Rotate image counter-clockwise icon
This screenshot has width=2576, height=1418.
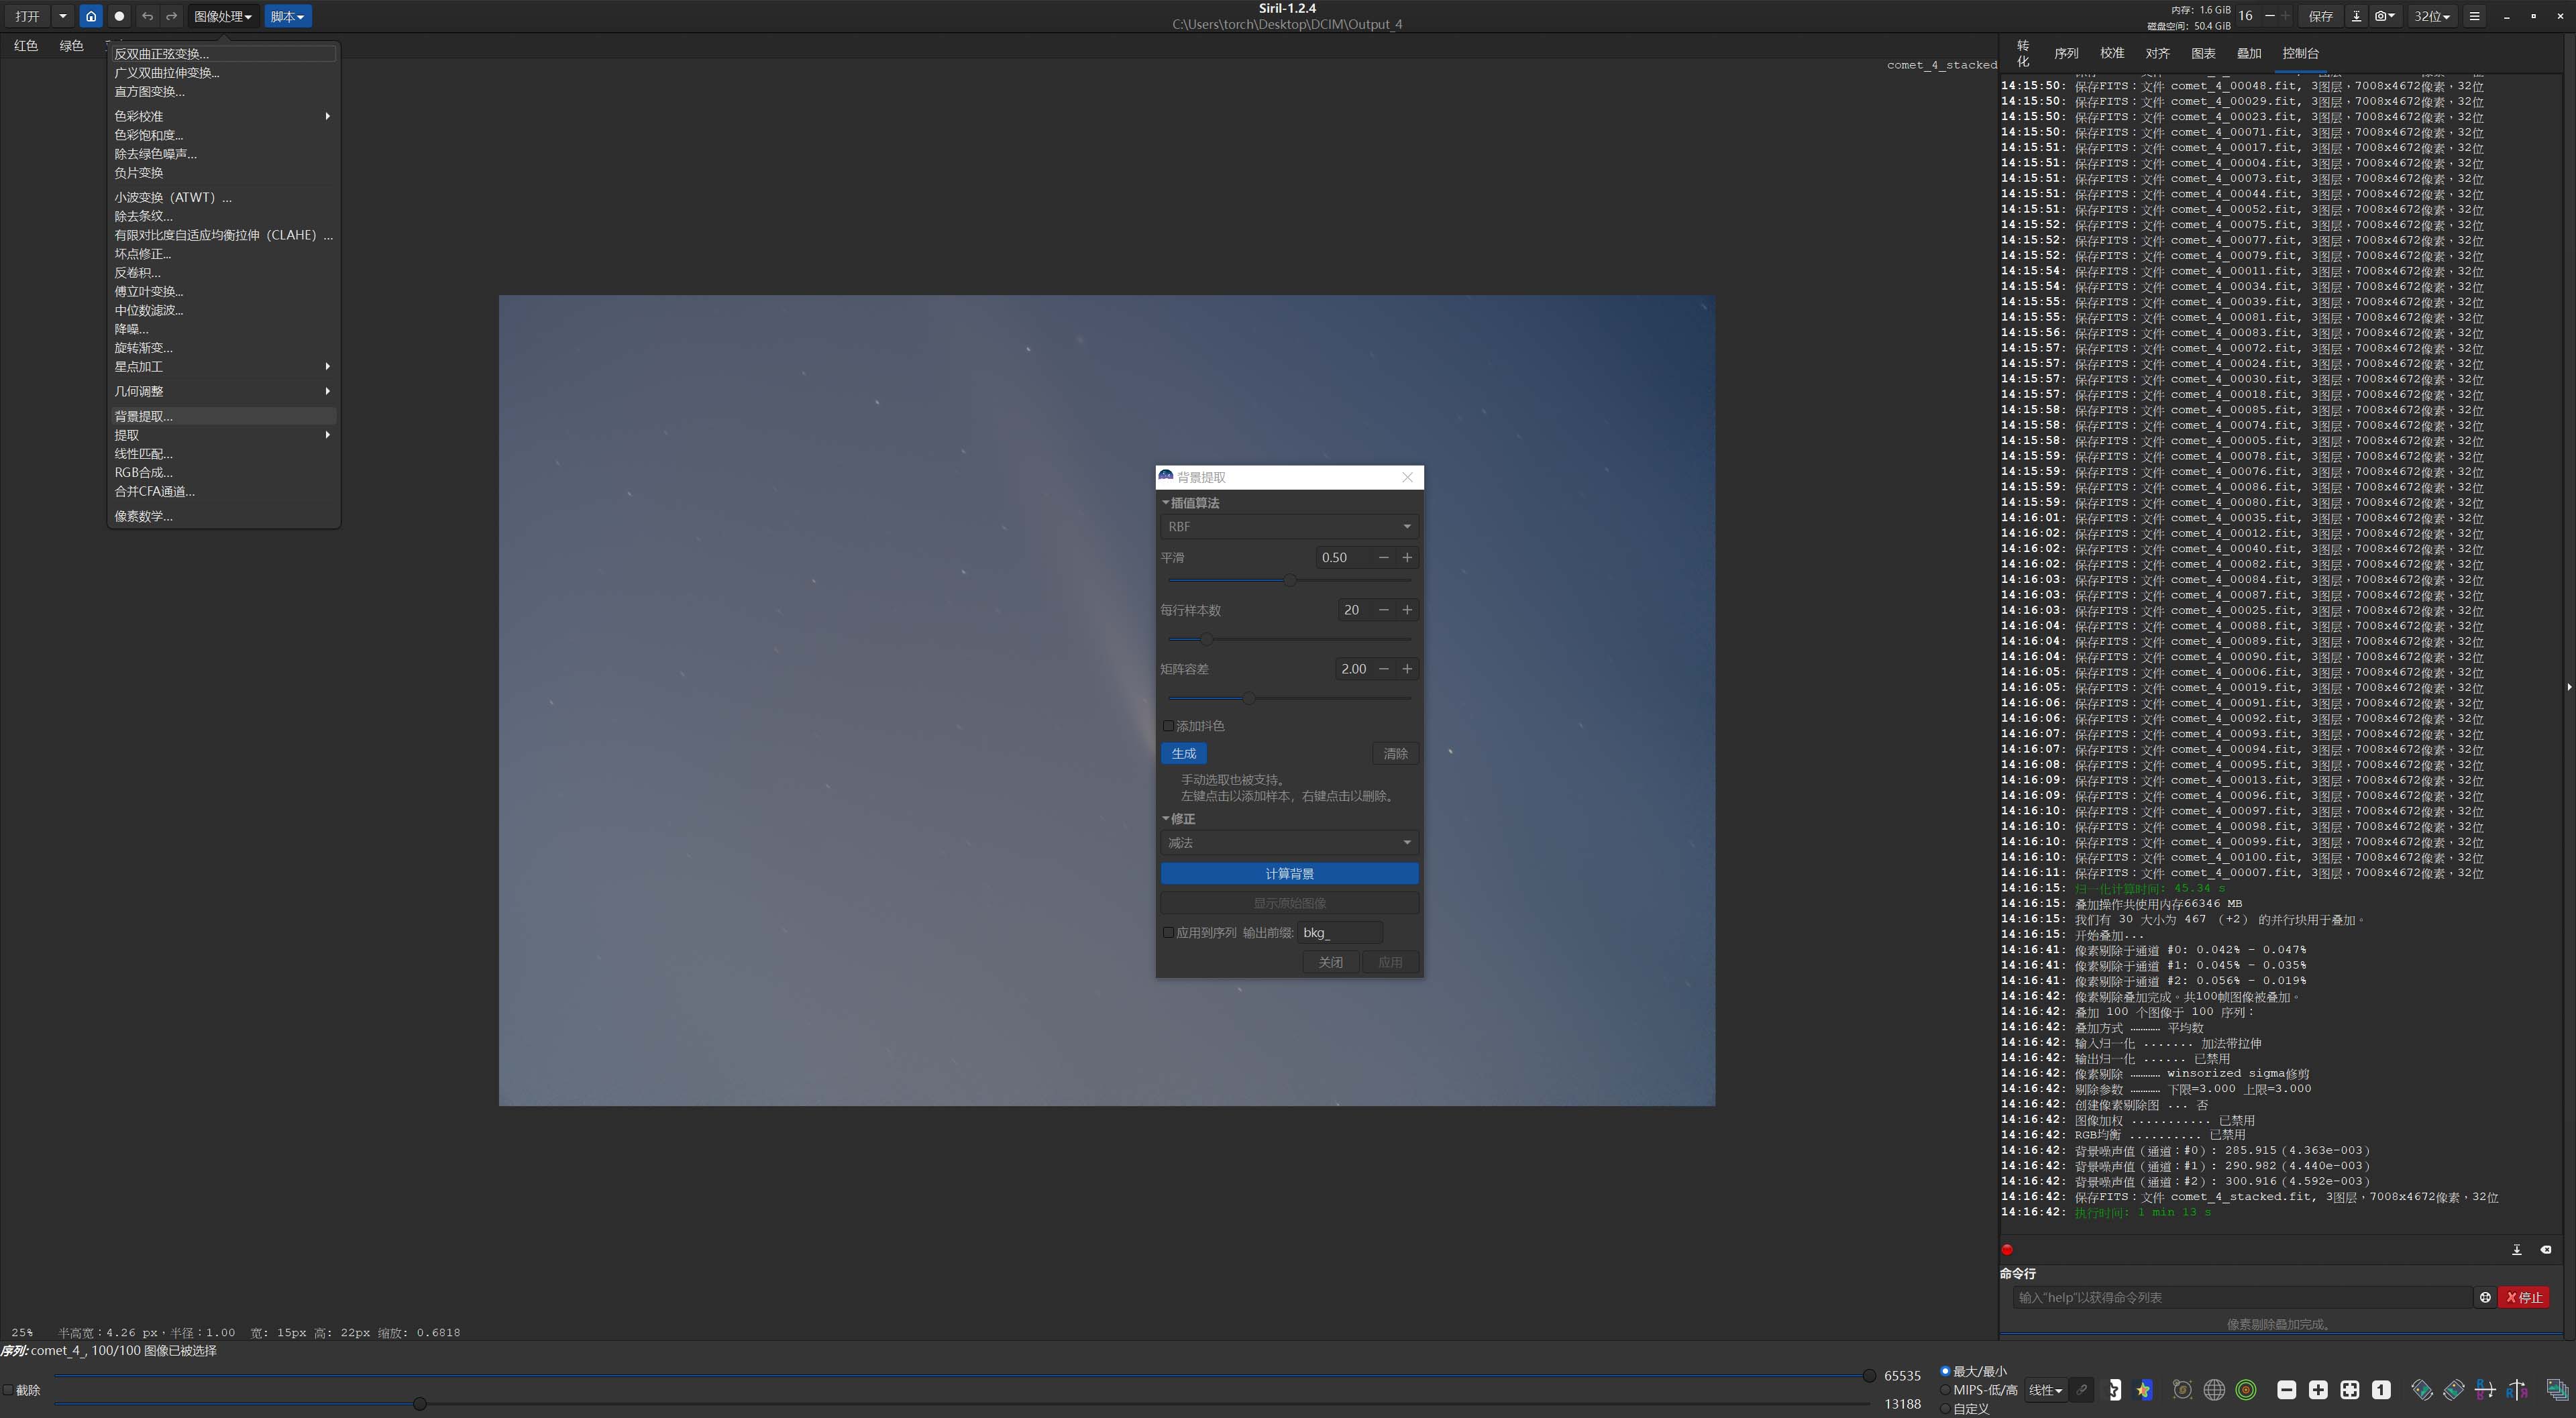(2422, 1390)
